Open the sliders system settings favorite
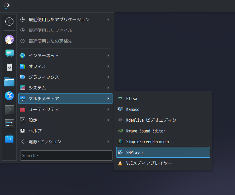Image resolution: width=235 pixels, height=195 pixels. pos(9,124)
